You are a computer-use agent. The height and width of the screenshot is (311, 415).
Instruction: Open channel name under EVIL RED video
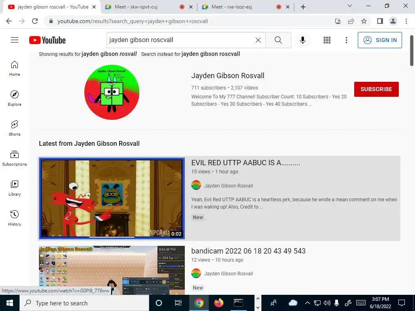[x=229, y=185]
